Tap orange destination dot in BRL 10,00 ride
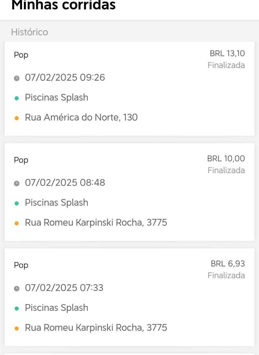The width and height of the screenshot is (259, 355). tap(17, 223)
